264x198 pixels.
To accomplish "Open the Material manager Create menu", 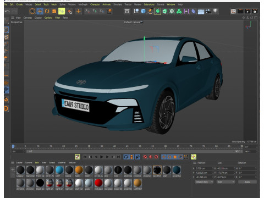I will pyautogui.click(x=19, y=163).
